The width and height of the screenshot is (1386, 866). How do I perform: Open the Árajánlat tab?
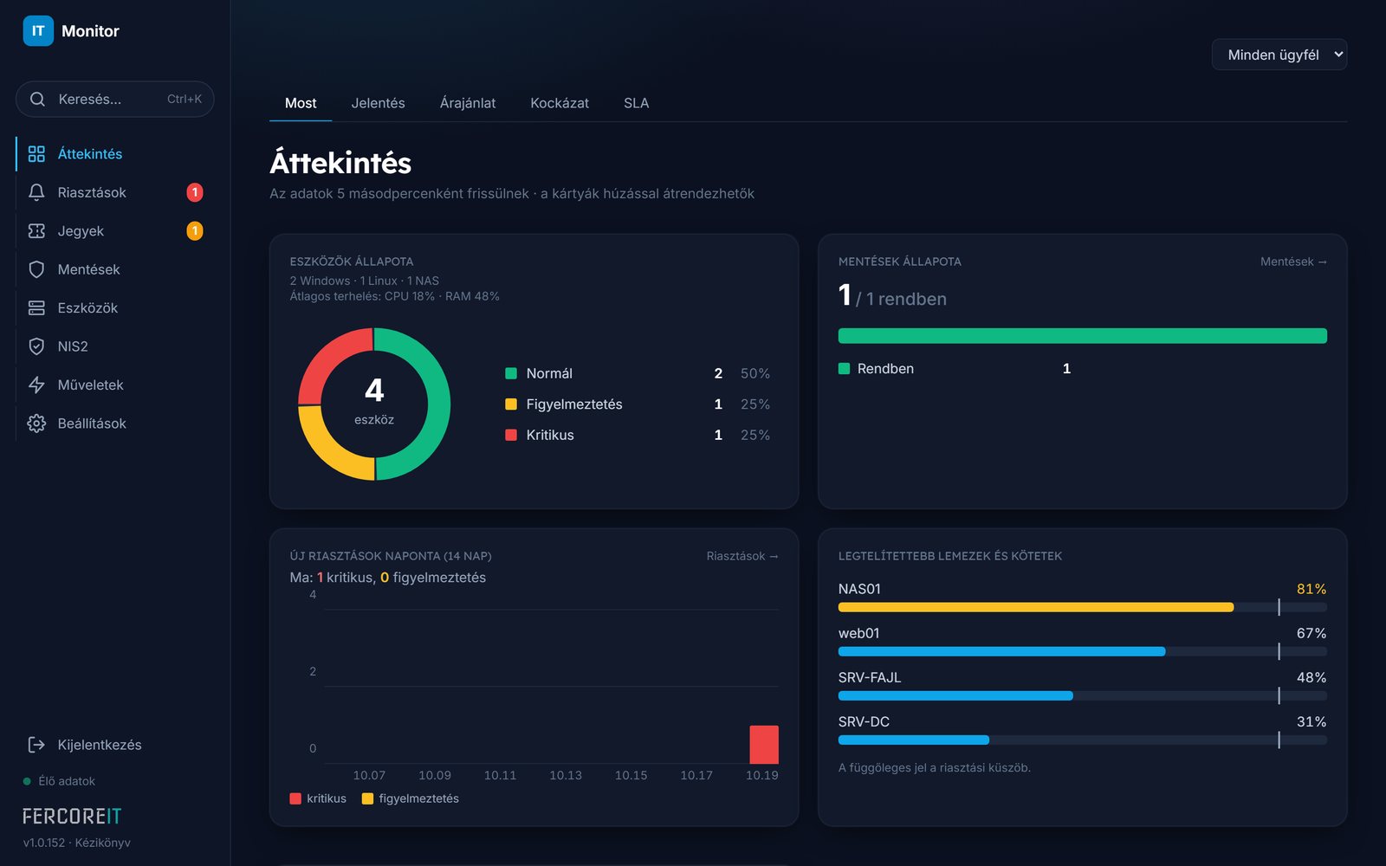pyautogui.click(x=468, y=103)
